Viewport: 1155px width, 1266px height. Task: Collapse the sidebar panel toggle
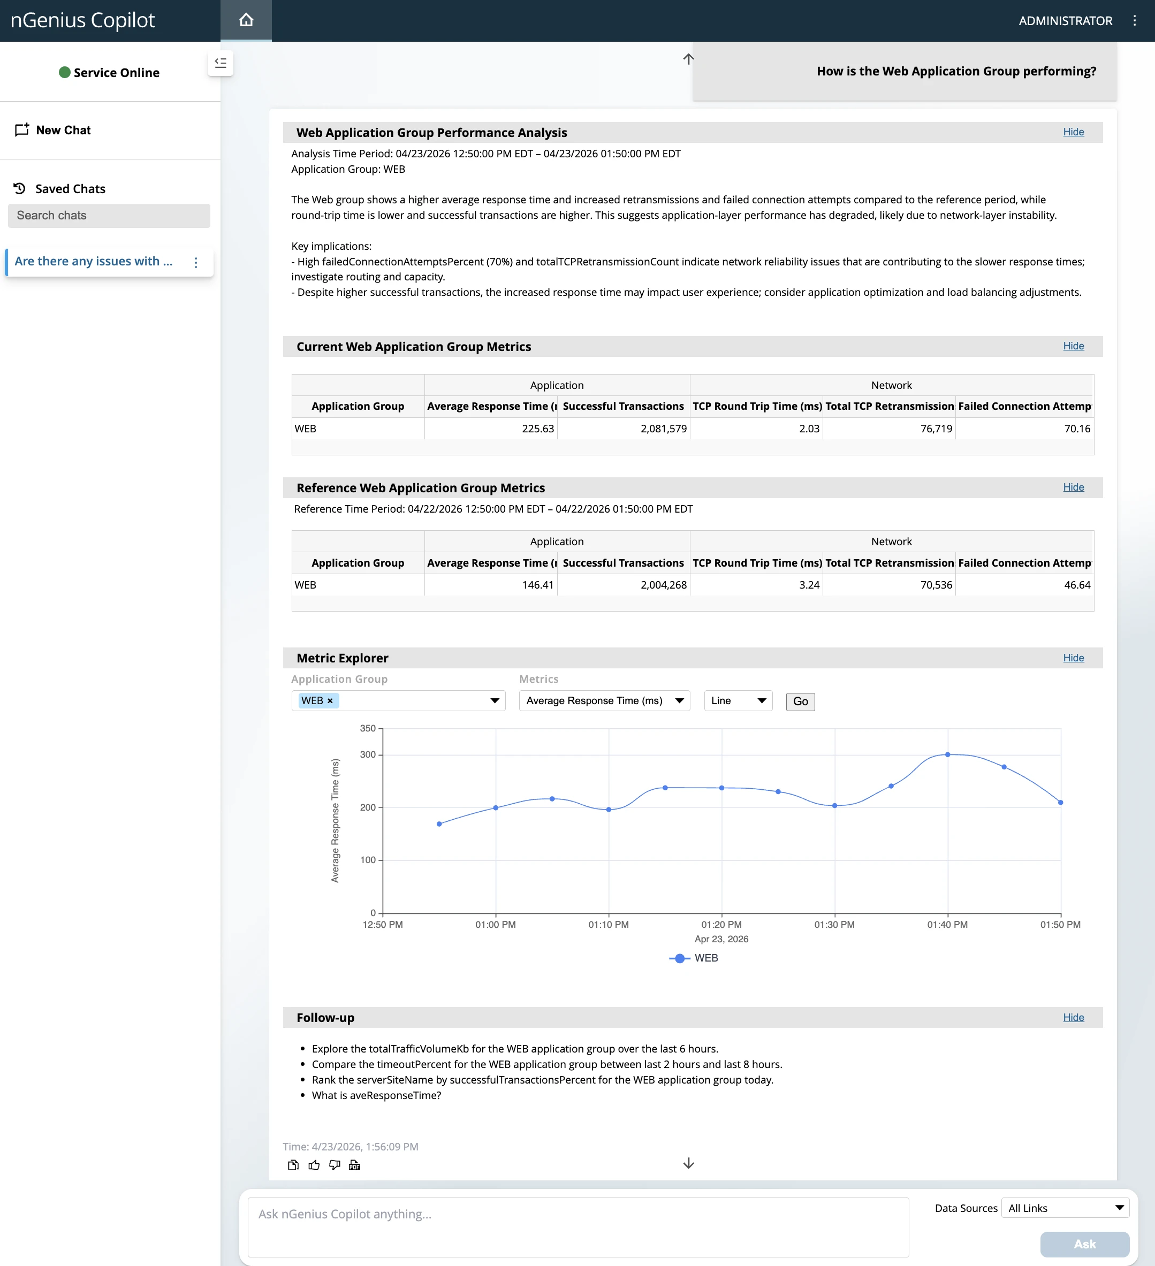(x=221, y=63)
